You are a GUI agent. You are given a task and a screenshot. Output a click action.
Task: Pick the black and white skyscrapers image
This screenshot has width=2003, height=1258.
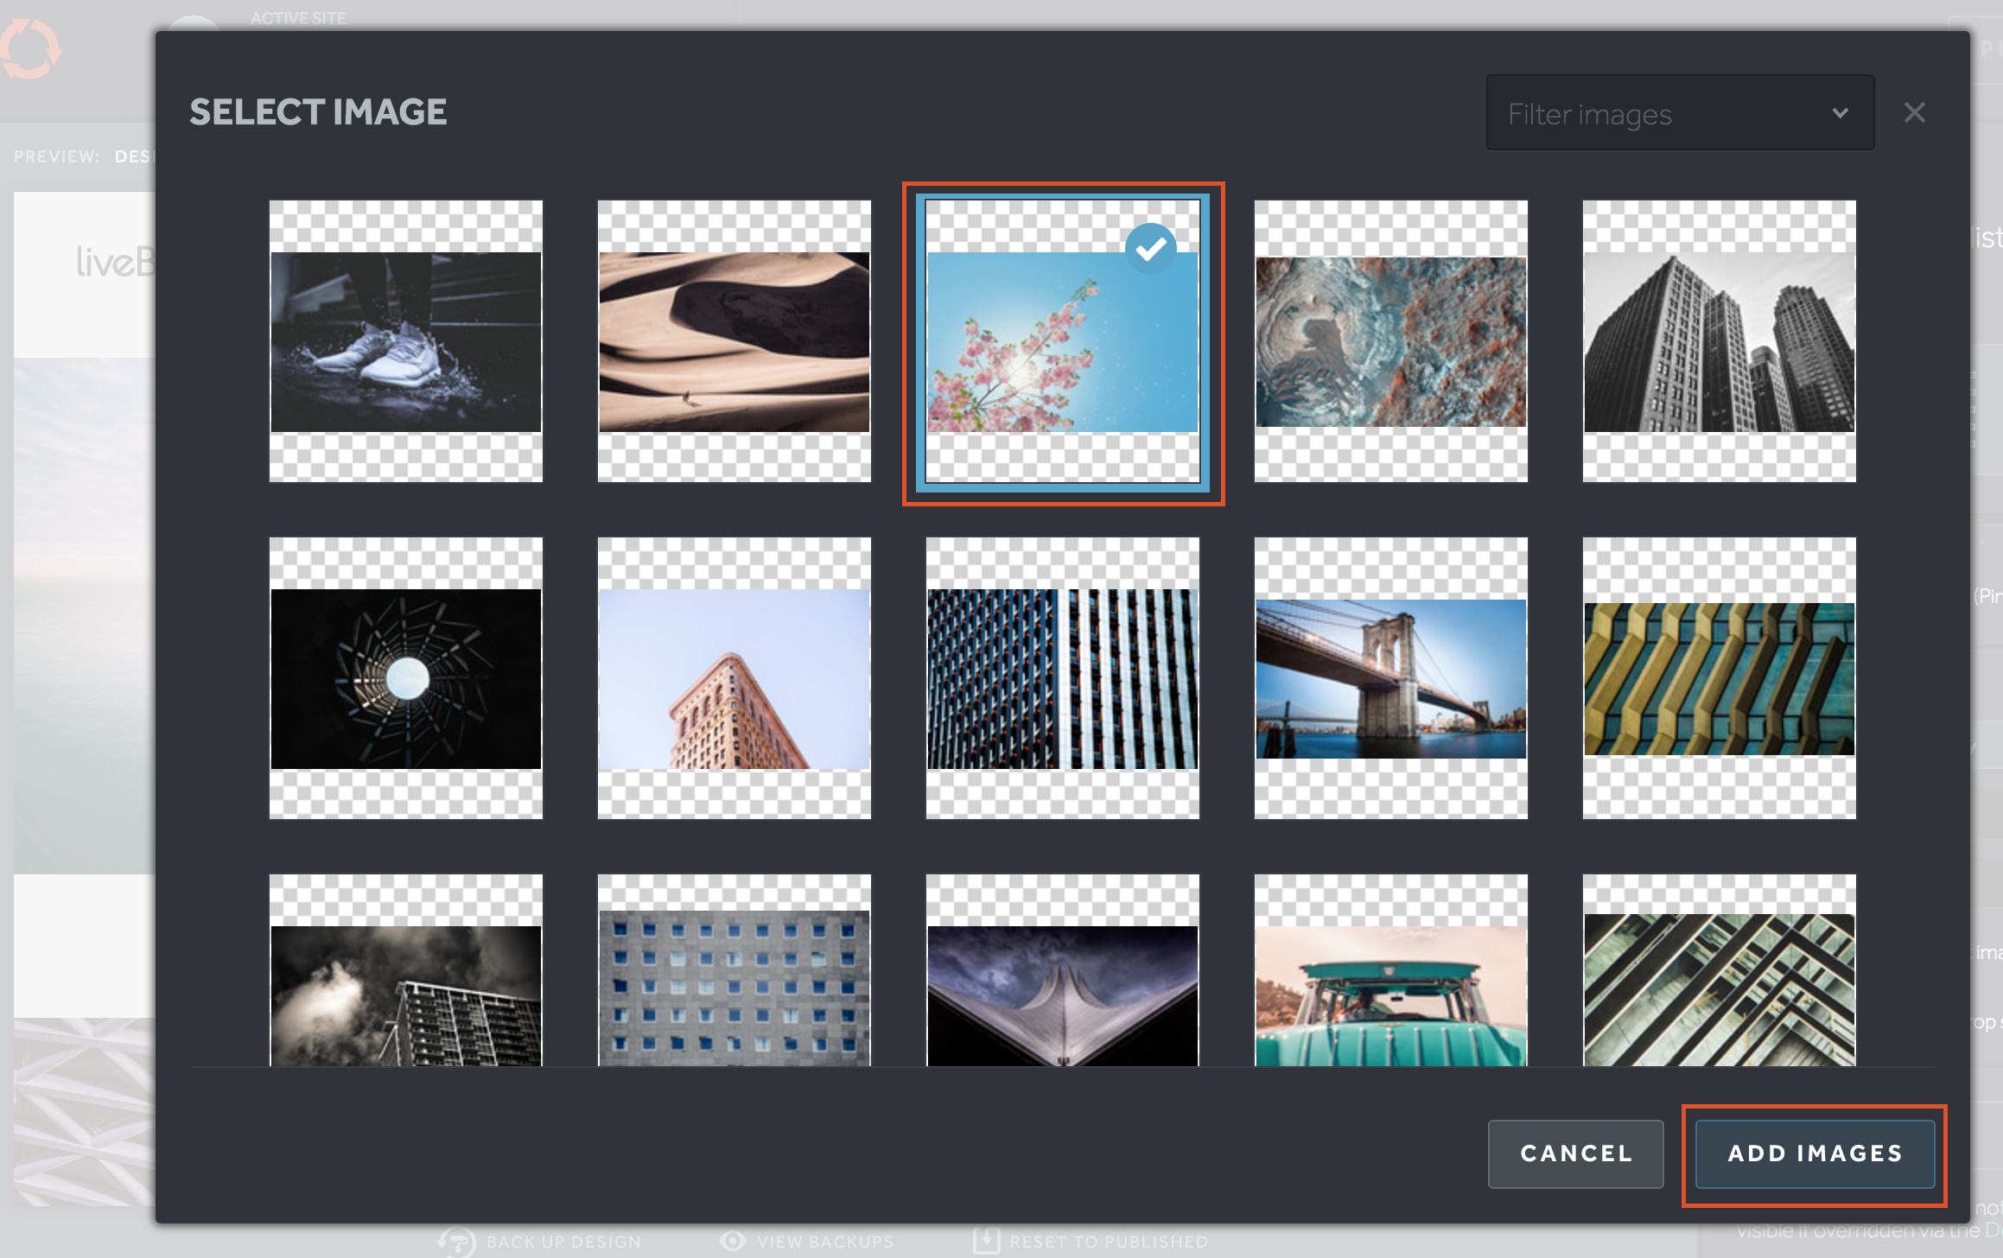(1719, 341)
